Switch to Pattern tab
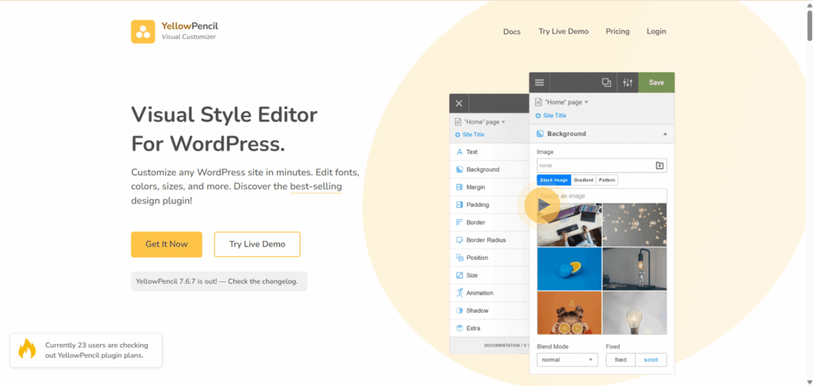The image size is (813, 386). [x=607, y=180]
